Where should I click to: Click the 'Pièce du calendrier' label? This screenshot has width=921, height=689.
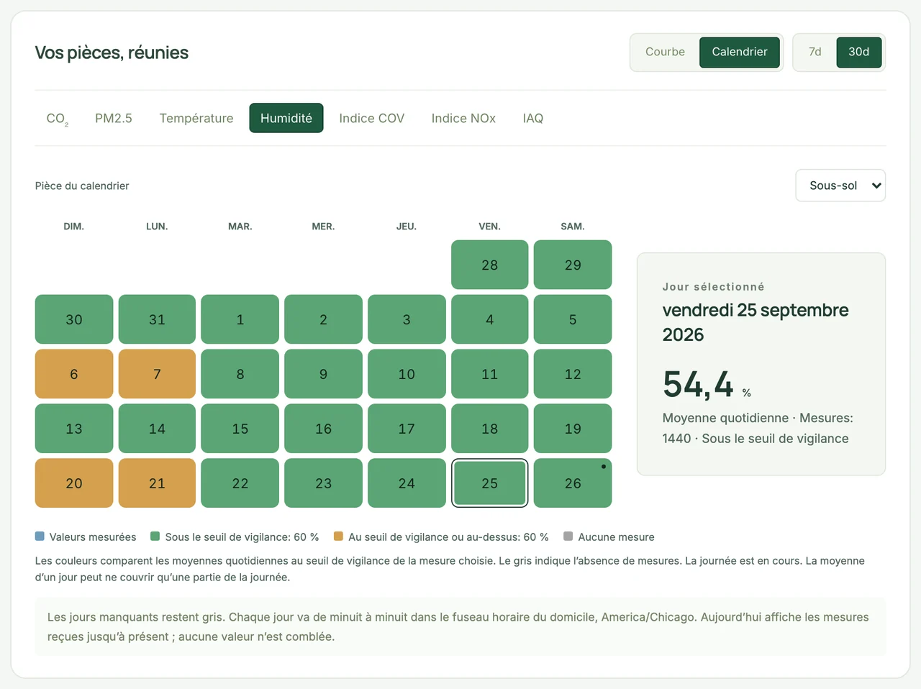pyautogui.click(x=82, y=186)
